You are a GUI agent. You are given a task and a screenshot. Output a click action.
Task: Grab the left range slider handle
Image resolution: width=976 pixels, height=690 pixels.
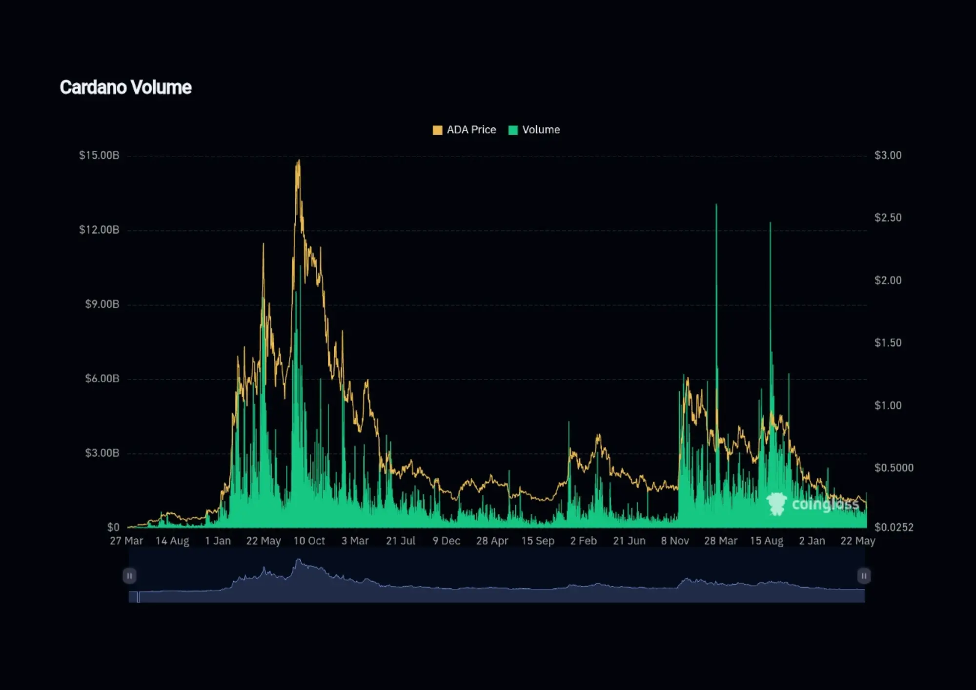129,576
